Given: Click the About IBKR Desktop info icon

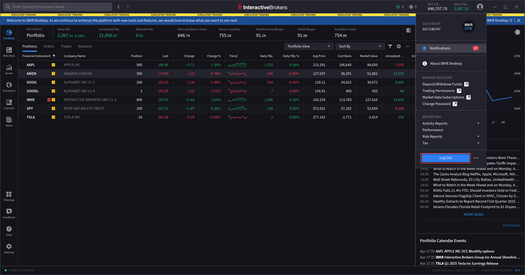Looking at the screenshot, I should click(x=424, y=63).
